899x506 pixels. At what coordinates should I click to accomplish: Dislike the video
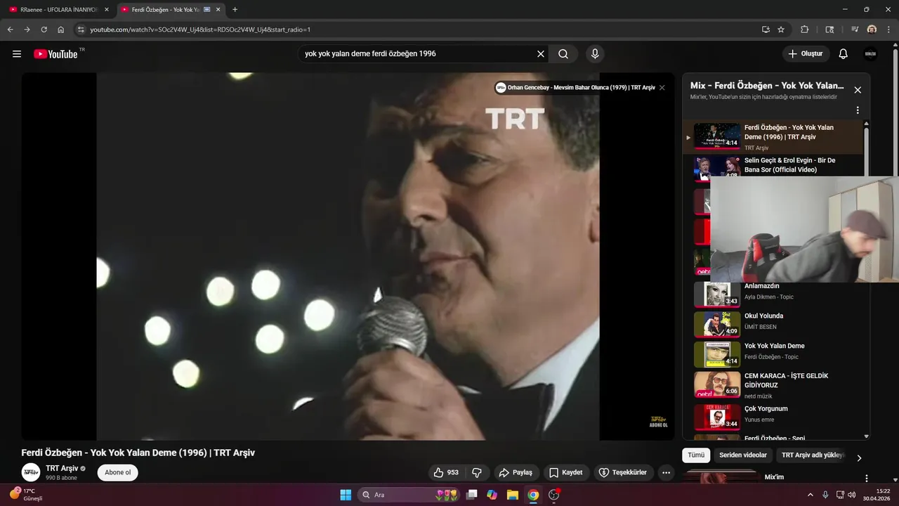477,472
